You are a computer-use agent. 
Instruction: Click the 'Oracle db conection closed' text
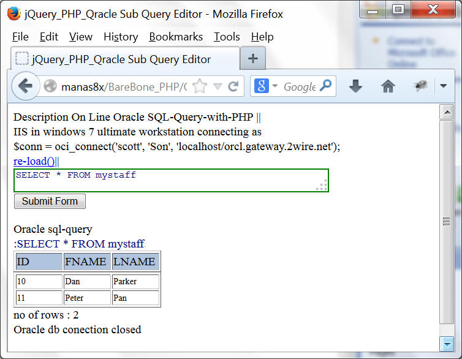pos(77,329)
